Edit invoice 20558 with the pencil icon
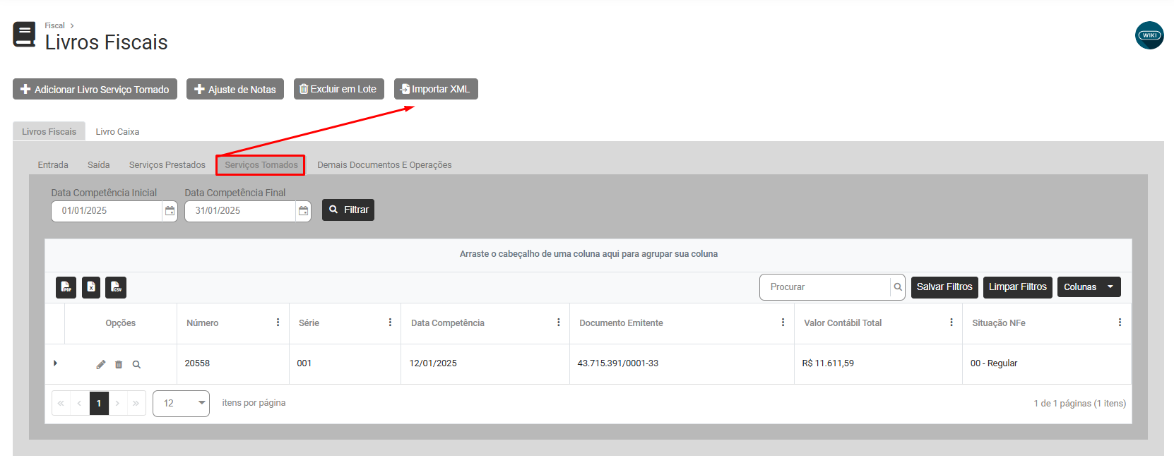The height and width of the screenshot is (458, 1174). tap(101, 365)
